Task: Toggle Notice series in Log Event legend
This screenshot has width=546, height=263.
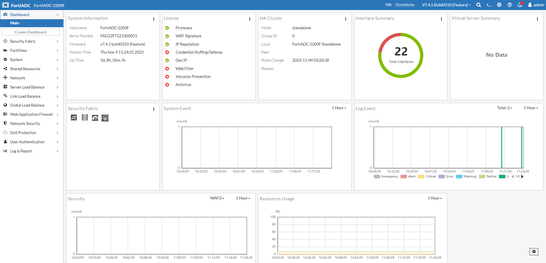Action: click(x=487, y=176)
